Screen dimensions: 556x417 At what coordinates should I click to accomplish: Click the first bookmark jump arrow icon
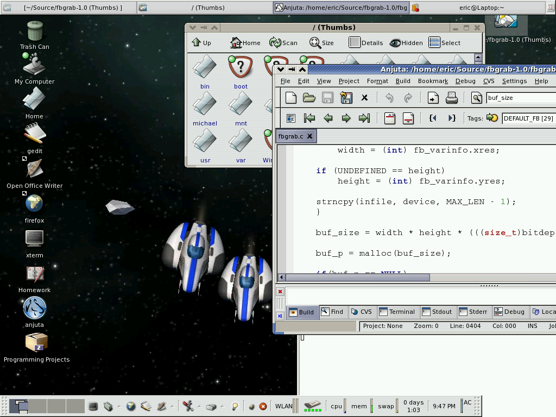pos(309,118)
